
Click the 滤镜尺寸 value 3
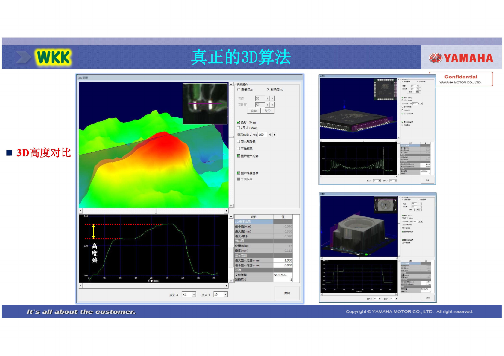[283, 280]
